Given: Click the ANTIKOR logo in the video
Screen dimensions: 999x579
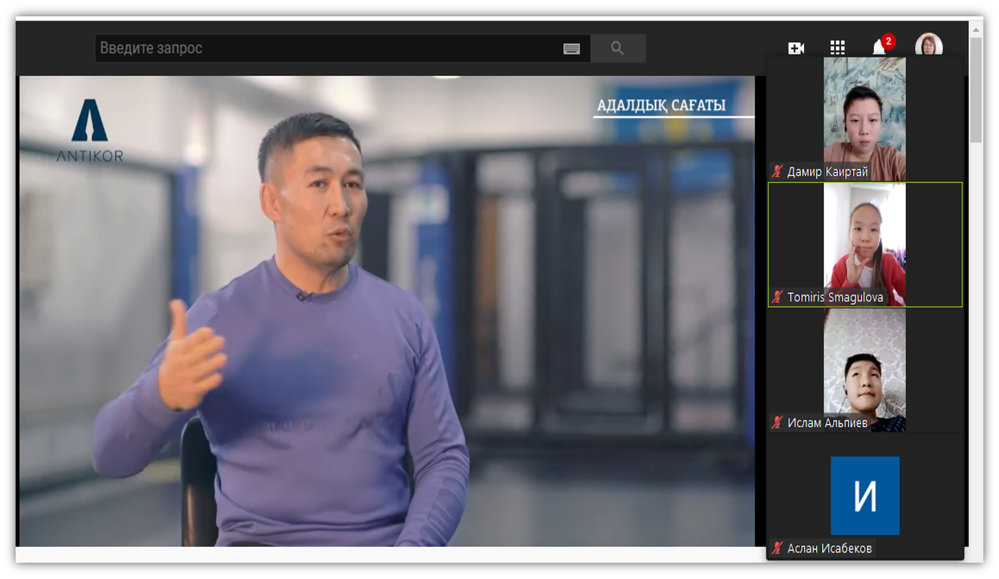Looking at the screenshot, I should (90, 131).
